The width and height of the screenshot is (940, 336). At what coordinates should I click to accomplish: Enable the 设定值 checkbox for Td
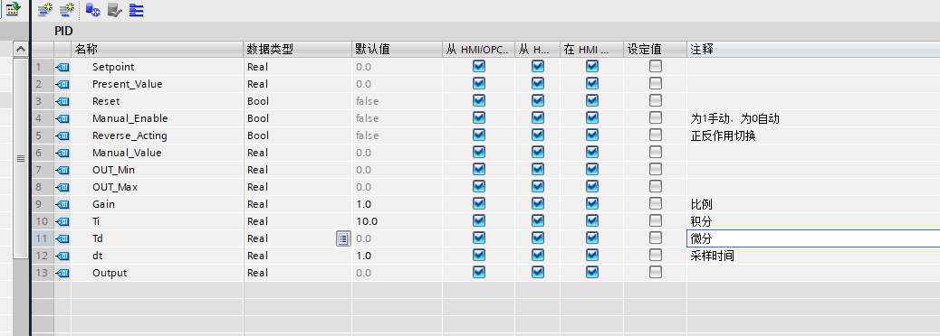(656, 238)
